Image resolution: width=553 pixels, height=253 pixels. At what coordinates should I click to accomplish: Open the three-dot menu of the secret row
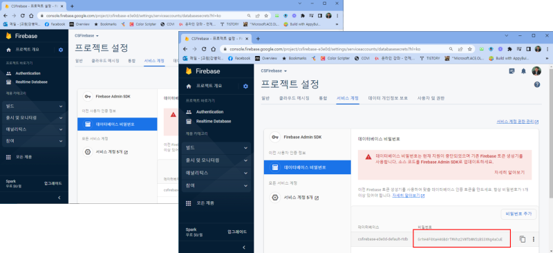click(534, 239)
